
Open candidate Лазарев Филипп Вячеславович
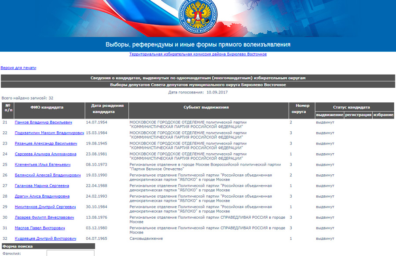click(44, 217)
